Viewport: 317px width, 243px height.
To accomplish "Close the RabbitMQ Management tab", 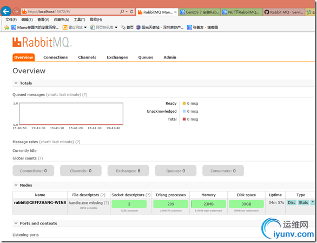I will [x=175, y=12].
